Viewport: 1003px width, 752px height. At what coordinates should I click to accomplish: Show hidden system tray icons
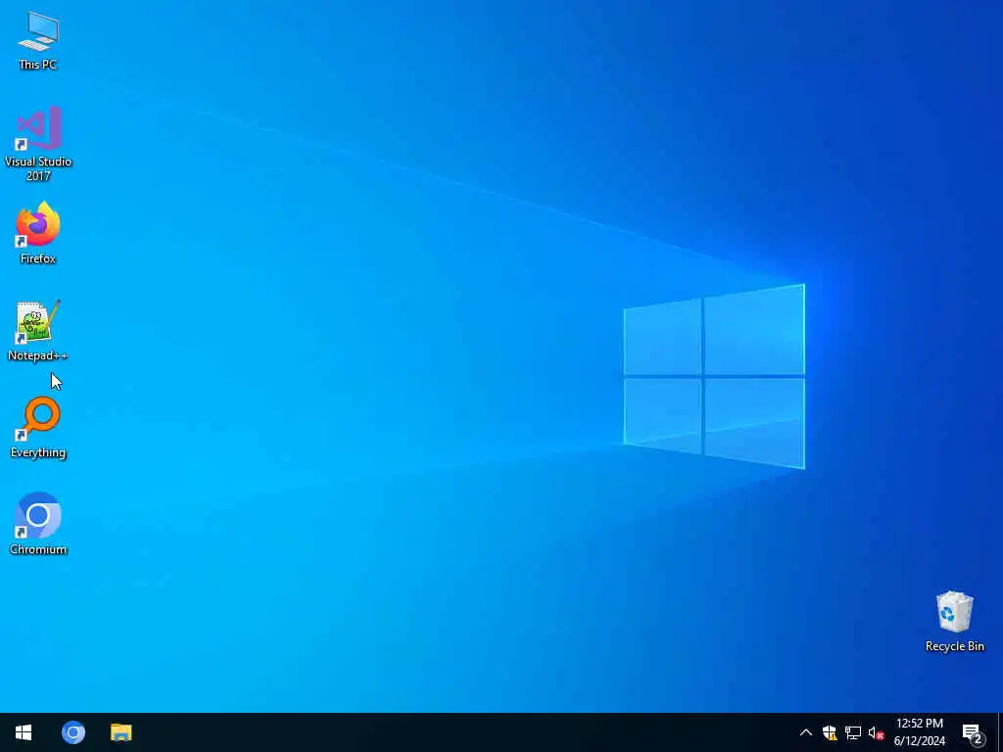pos(806,732)
